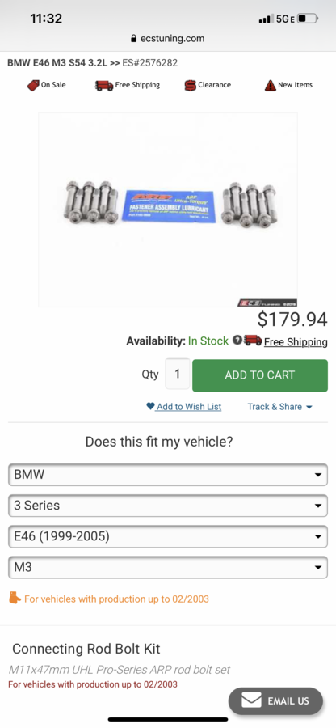Tap the envelope icon in Email Us
Image resolution: width=336 pixels, height=728 pixels.
click(252, 700)
